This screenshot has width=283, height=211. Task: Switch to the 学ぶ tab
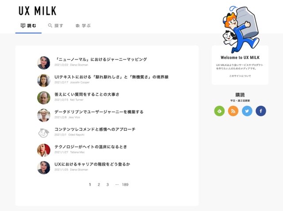[83, 26]
